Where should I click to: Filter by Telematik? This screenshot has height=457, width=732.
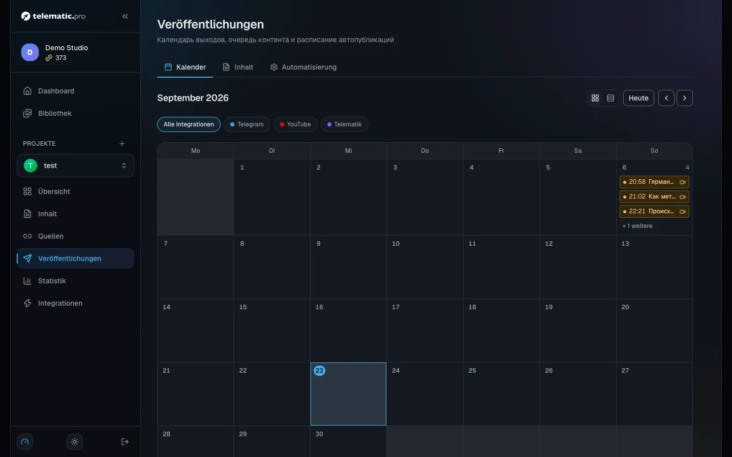(x=345, y=124)
